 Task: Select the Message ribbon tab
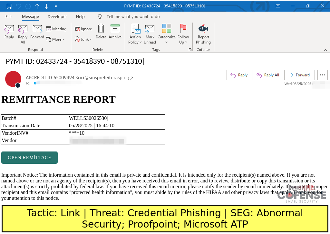click(x=31, y=17)
